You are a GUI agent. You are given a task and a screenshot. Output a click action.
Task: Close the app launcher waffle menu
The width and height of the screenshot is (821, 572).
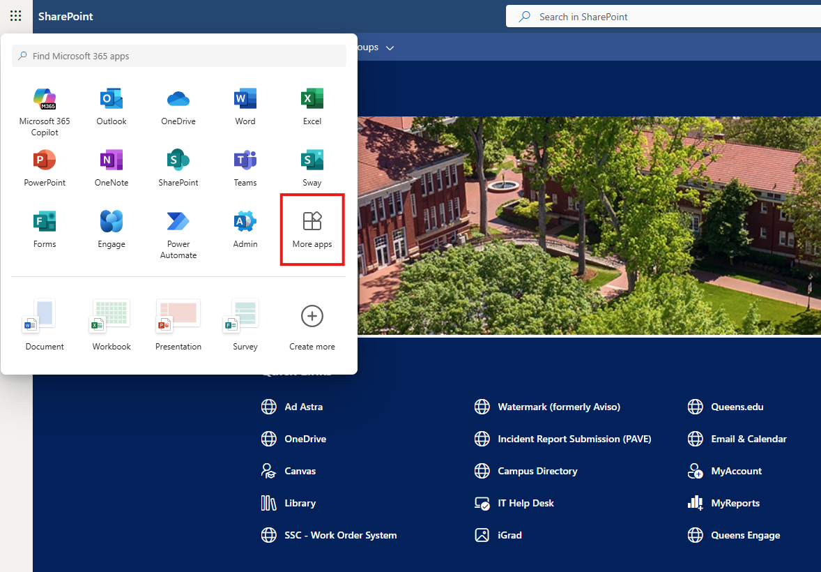(15, 15)
